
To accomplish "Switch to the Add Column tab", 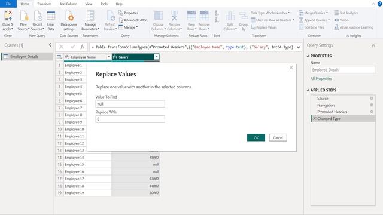I will click(x=68, y=4).
